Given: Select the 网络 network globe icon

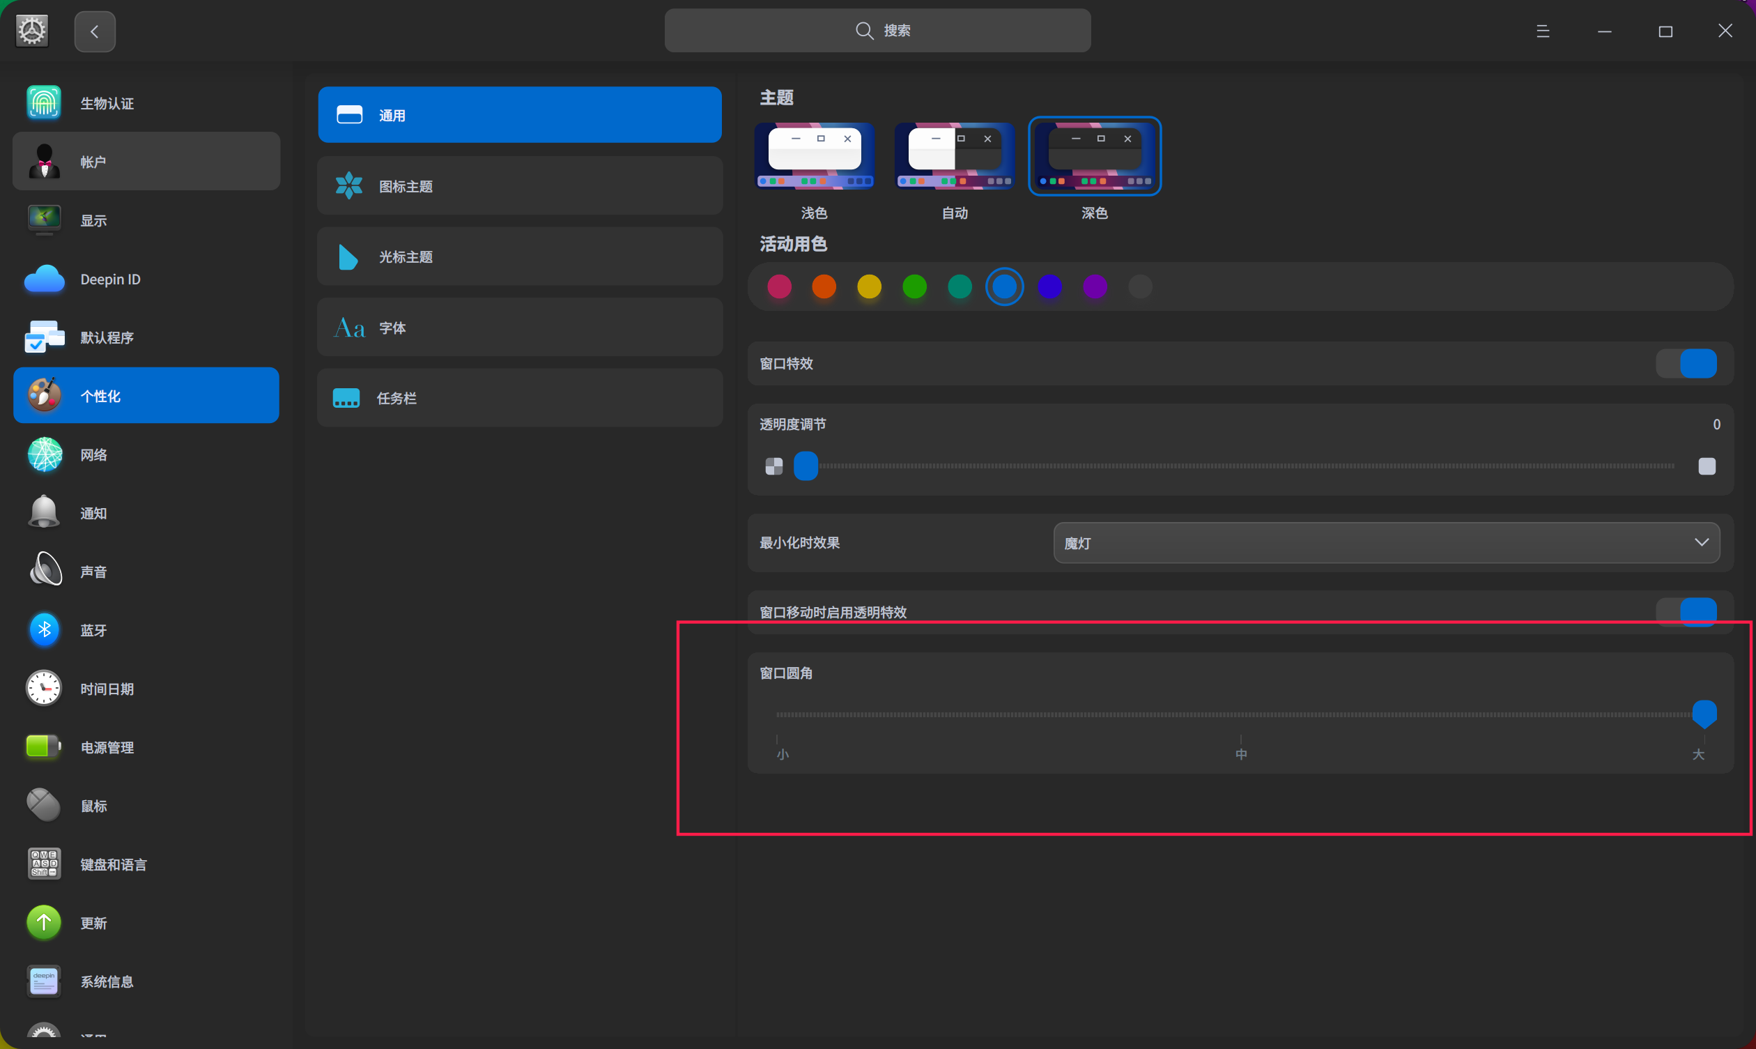Looking at the screenshot, I should click(44, 454).
